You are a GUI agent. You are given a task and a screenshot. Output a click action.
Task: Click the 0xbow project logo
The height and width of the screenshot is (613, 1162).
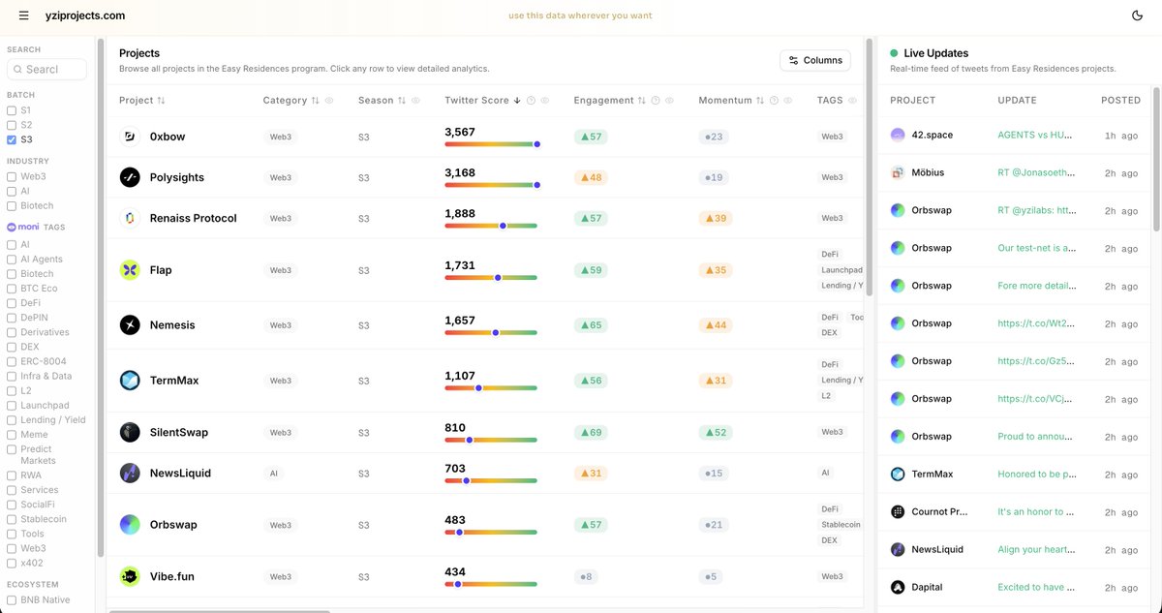tap(130, 137)
